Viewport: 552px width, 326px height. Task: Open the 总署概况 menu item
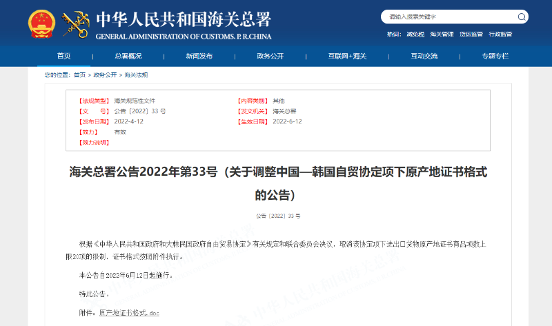point(128,56)
